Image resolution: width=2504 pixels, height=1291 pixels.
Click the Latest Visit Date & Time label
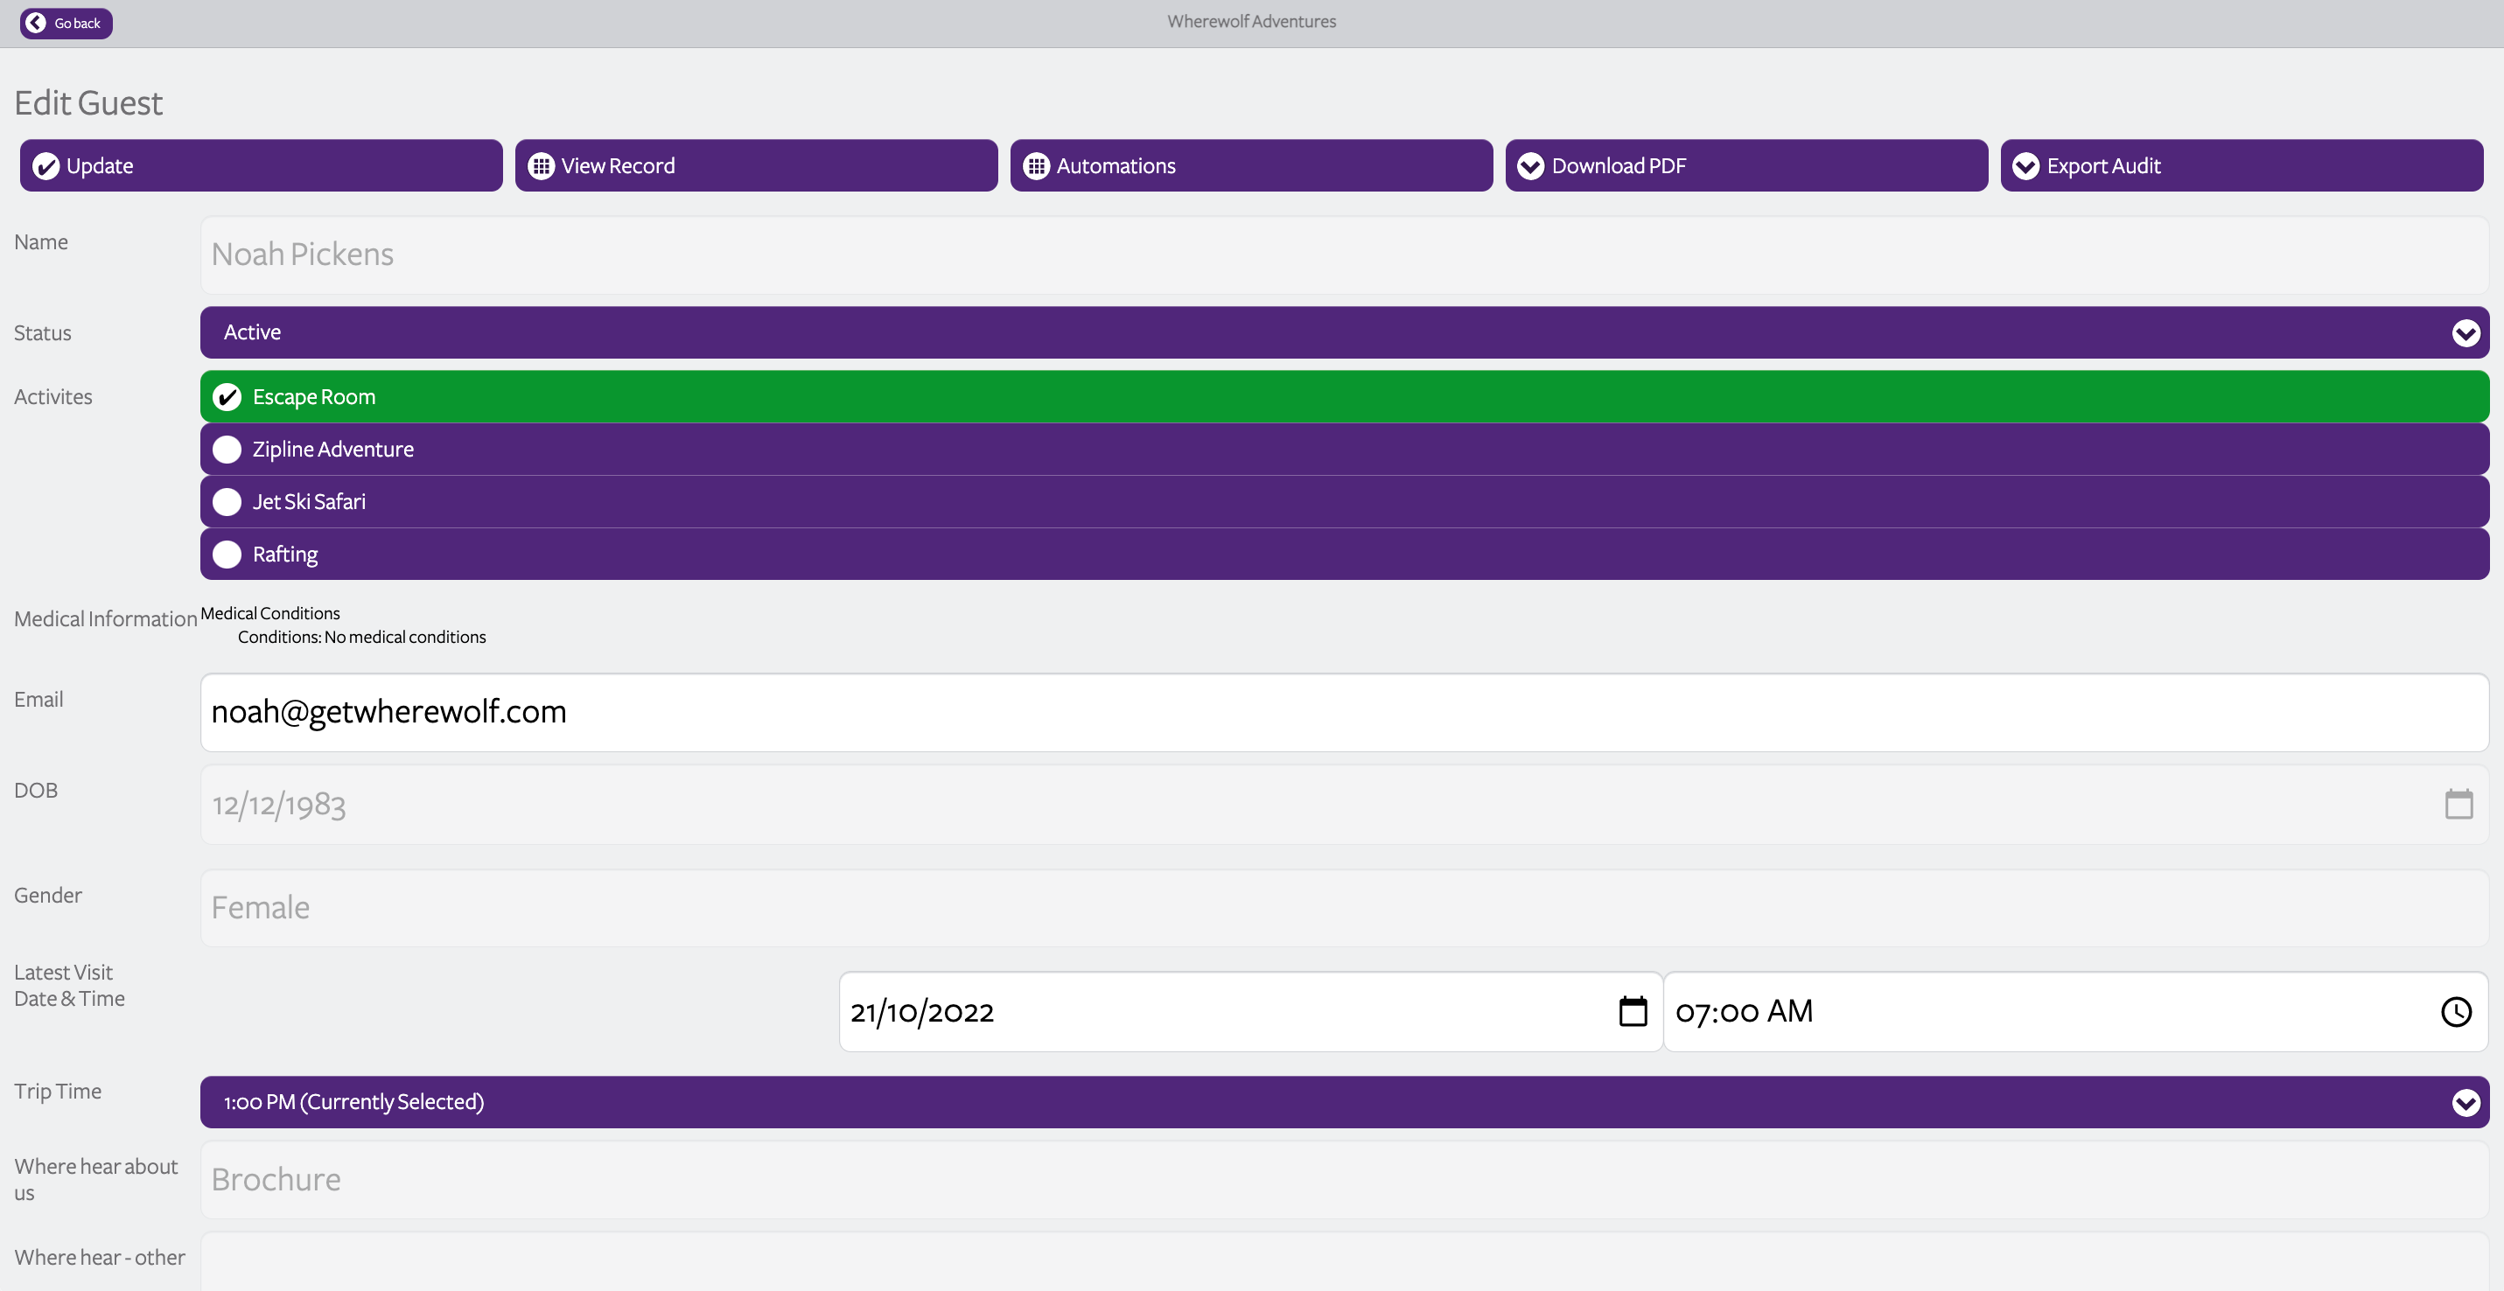[69, 985]
